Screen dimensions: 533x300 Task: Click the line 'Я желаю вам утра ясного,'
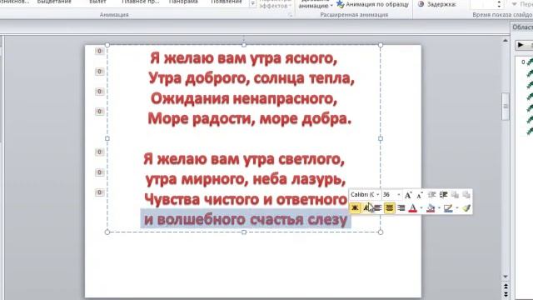click(x=244, y=58)
